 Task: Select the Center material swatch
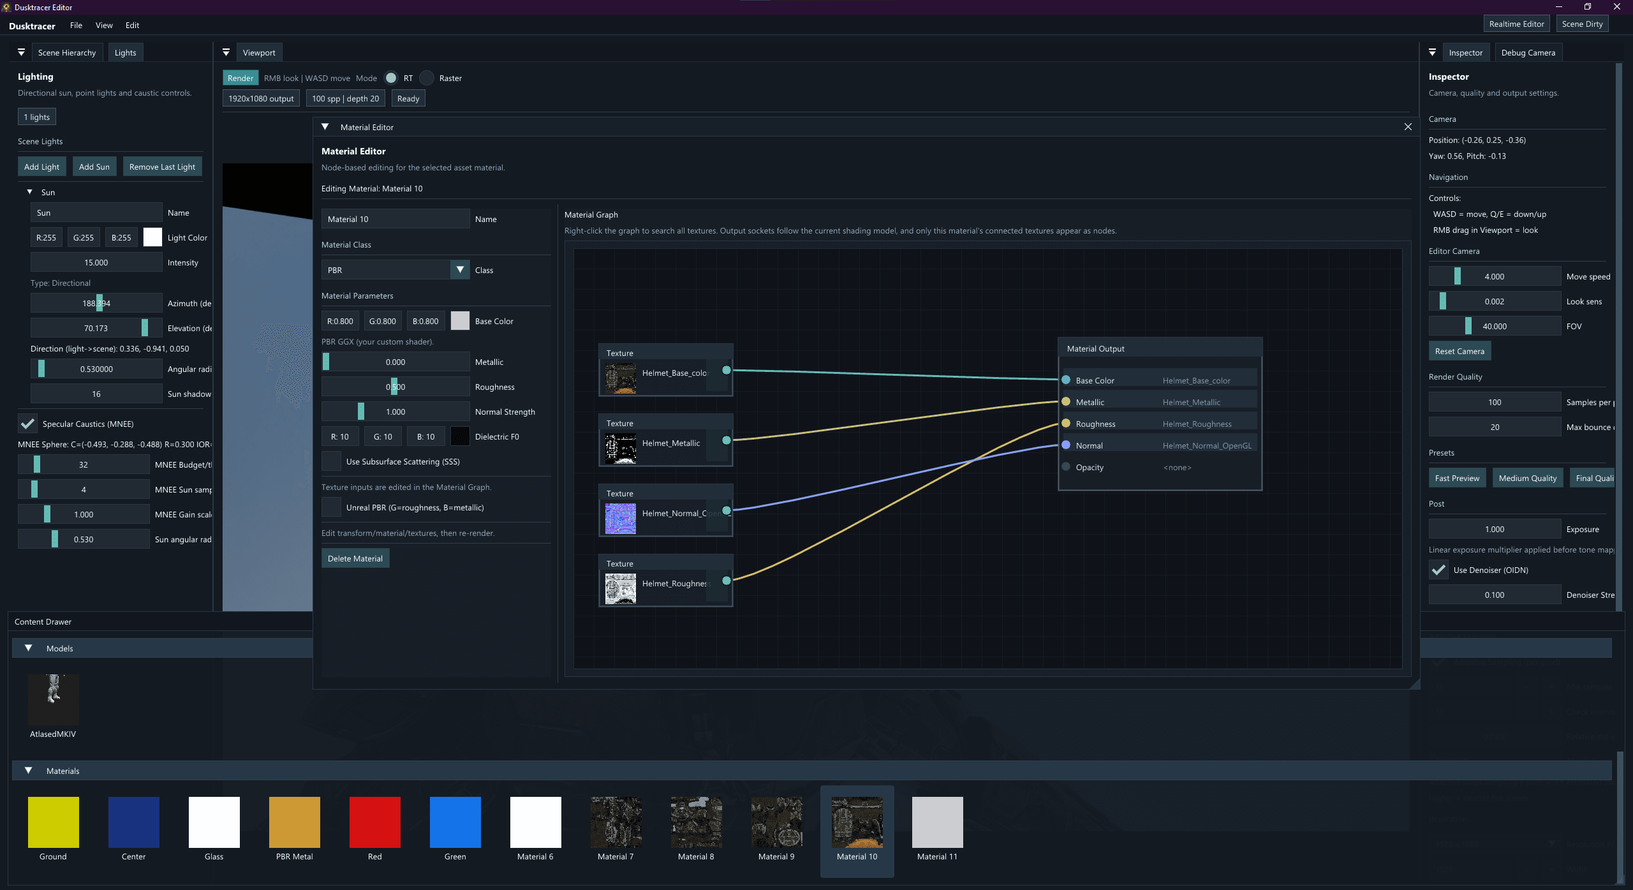tap(134, 822)
